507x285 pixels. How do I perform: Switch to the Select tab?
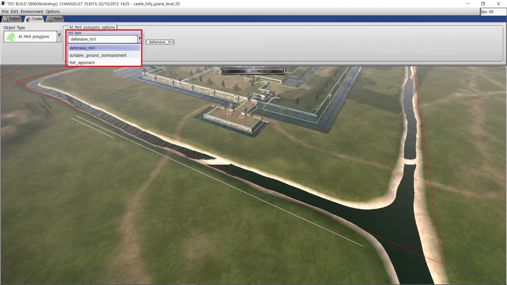[x=12, y=19]
